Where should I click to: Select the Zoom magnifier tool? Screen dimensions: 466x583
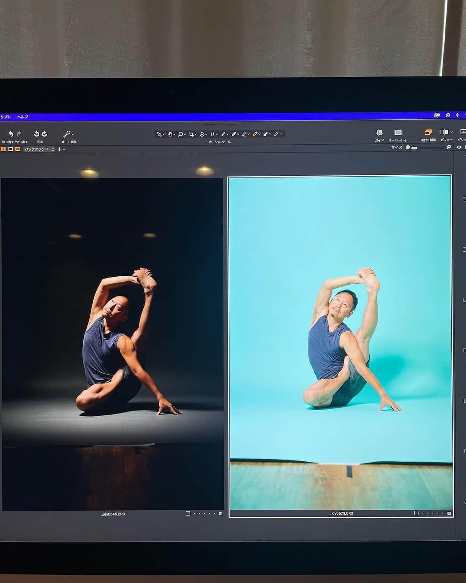(x=180, y=134)
